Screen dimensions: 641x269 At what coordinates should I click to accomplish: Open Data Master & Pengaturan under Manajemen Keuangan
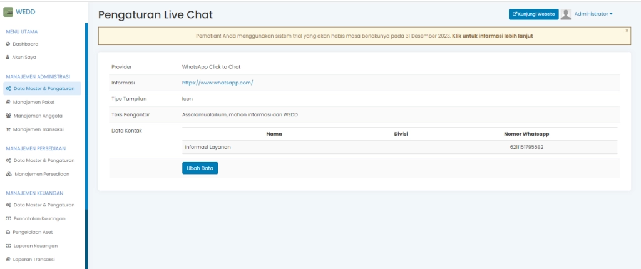click(x=44, y=205)
